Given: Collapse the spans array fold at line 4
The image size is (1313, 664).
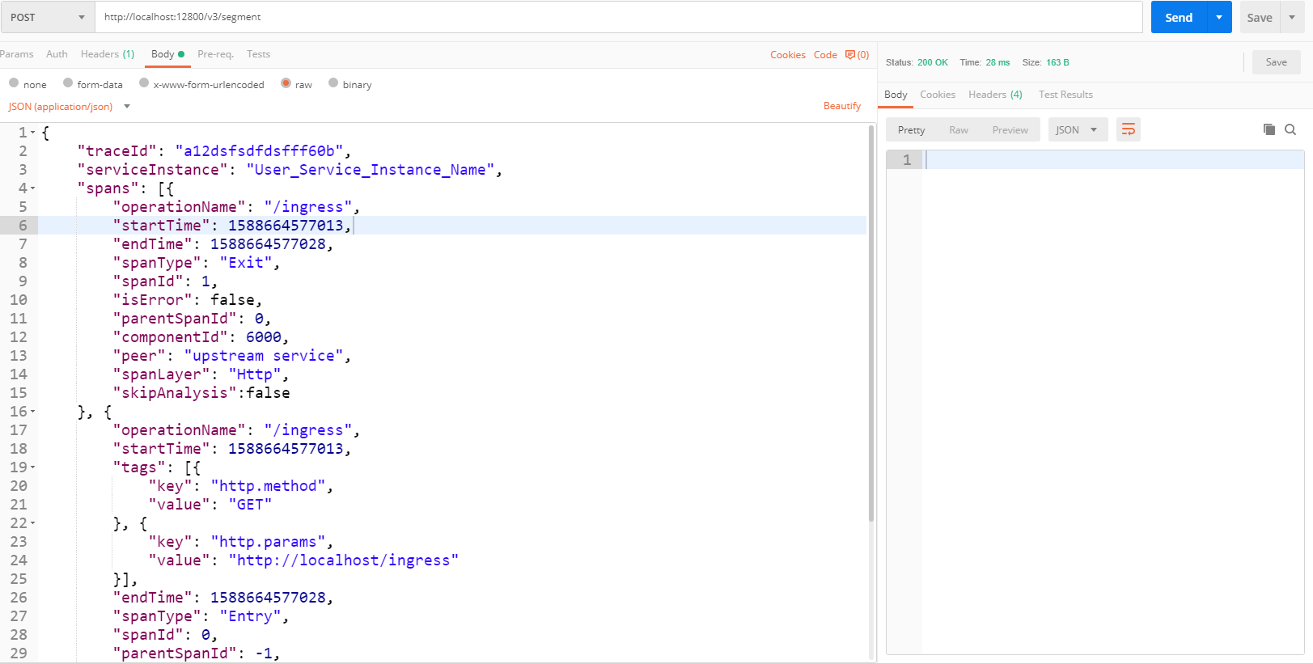Looking at the screenshot, I should pyautogui.click(x=33, y=188).
